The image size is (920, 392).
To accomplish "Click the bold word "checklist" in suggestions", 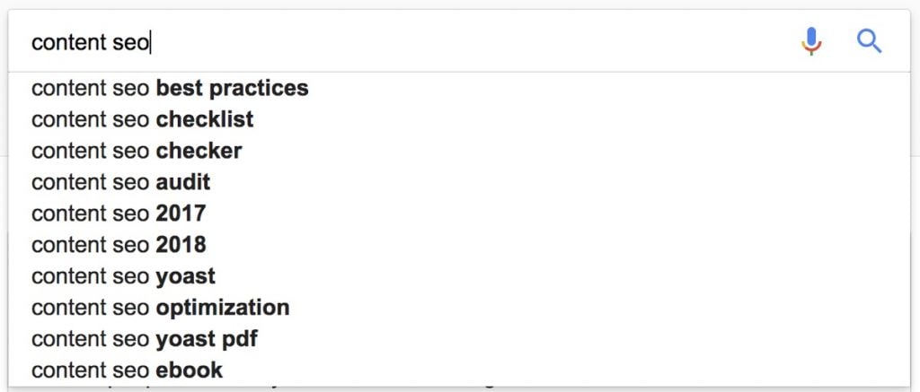I will click(x=205, y=119).
